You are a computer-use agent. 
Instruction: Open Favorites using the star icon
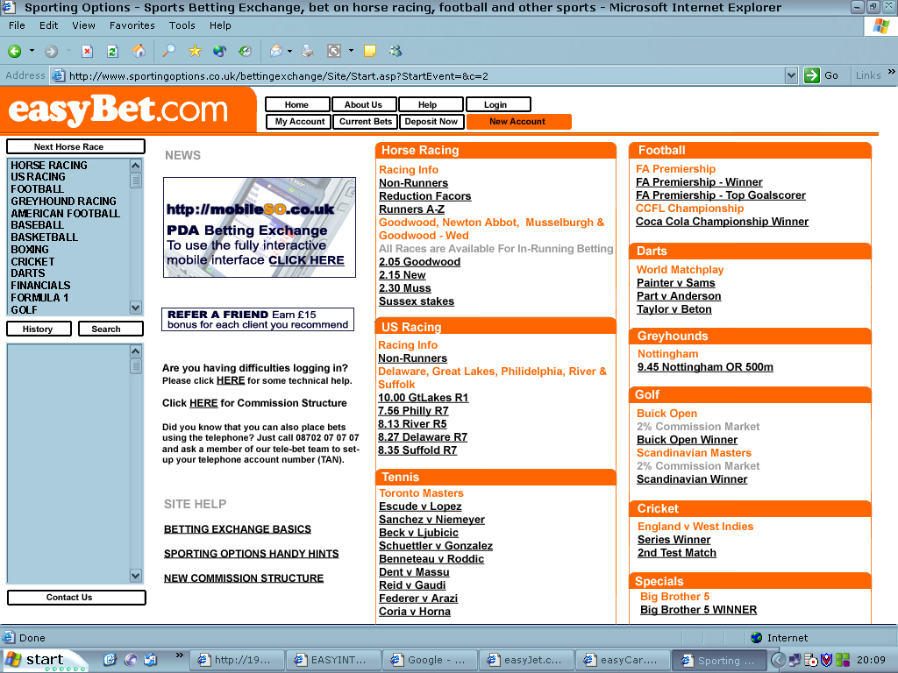195,51
